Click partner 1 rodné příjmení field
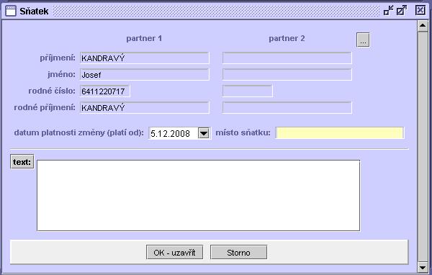432x275 pixels. 145,108
